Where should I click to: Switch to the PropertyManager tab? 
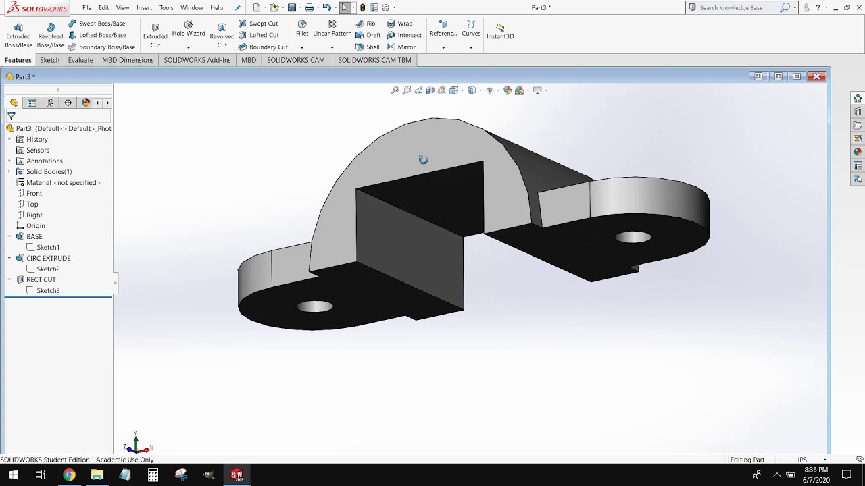[x=32, y=103]
